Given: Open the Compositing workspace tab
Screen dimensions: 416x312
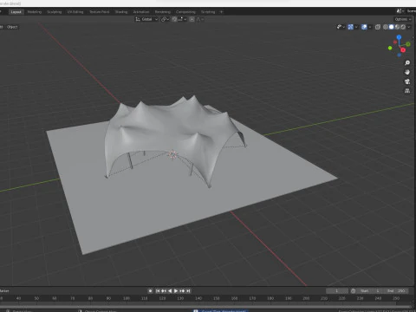Looking at the screenshot, I should tap(185, 12).
